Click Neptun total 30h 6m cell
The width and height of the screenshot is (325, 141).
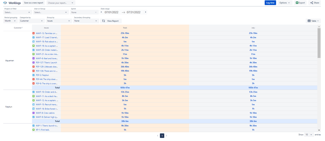pyautogui.click(x=125, y=121)
